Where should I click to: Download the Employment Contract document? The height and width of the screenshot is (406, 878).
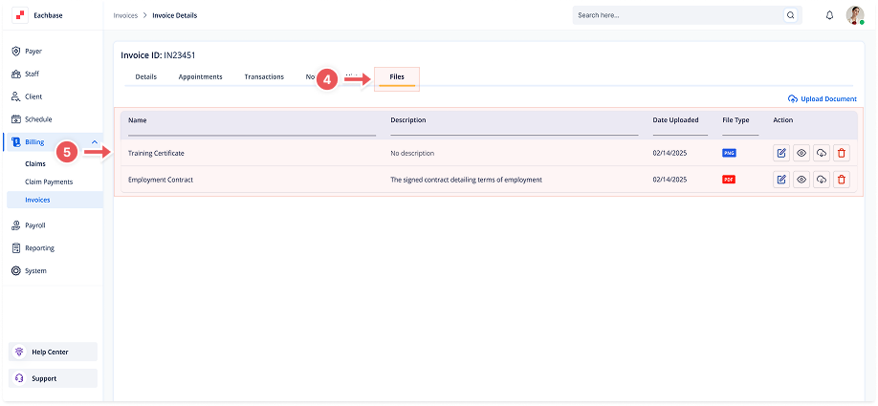pos(822,180)
